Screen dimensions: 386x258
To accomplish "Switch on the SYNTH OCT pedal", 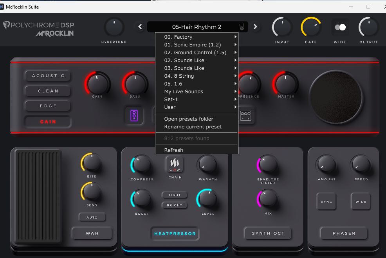I will 268,233.
